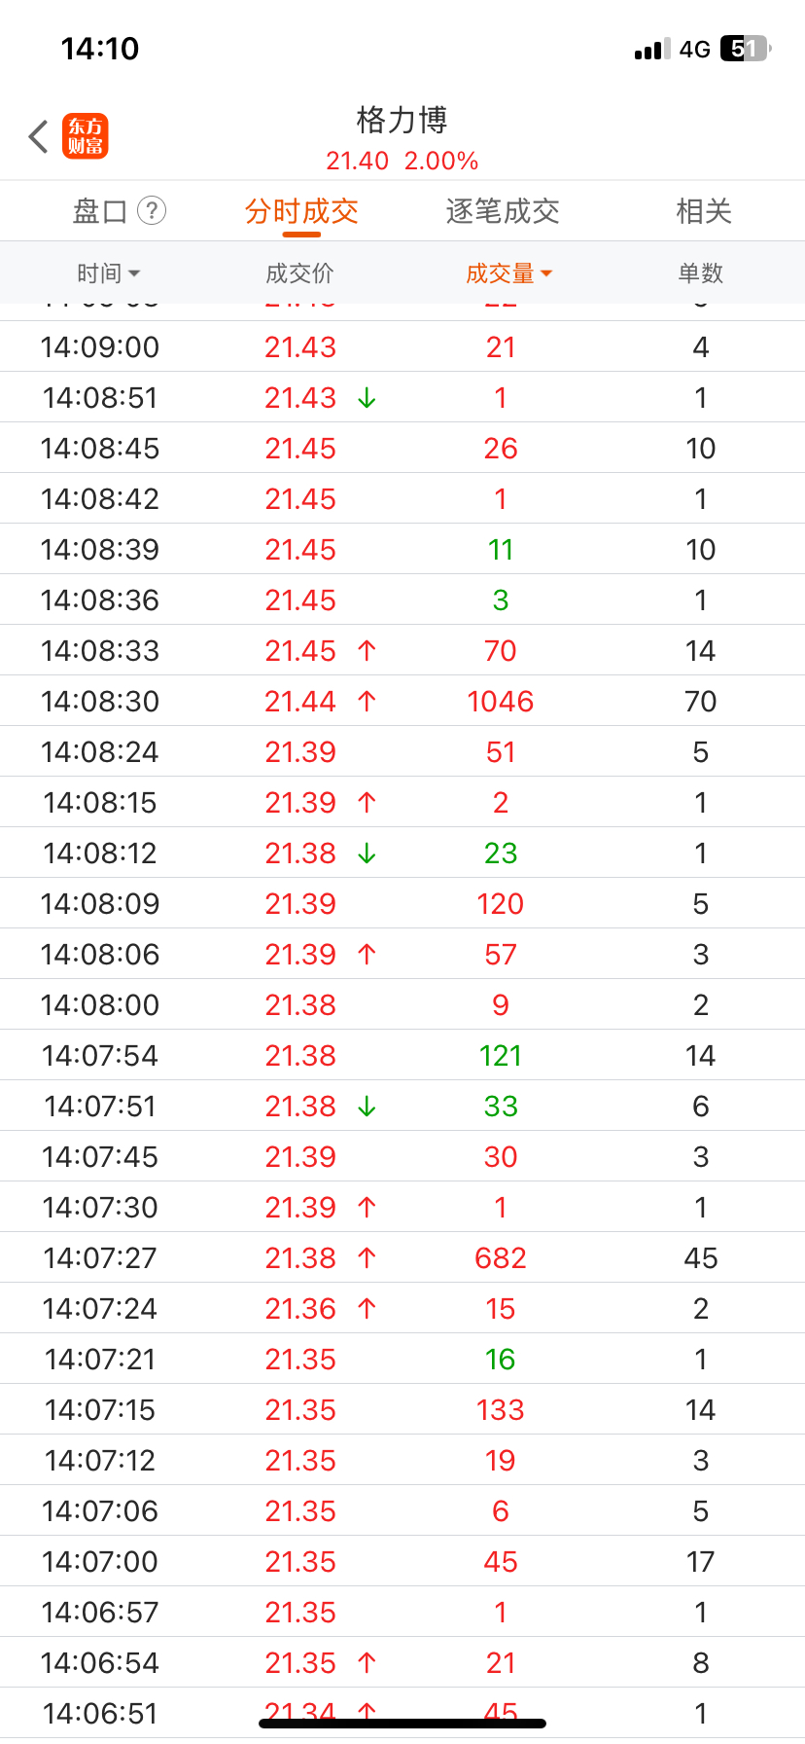
Task: Sort by 成交量 column dropdown arrow
Action: [x=546, y=274]
